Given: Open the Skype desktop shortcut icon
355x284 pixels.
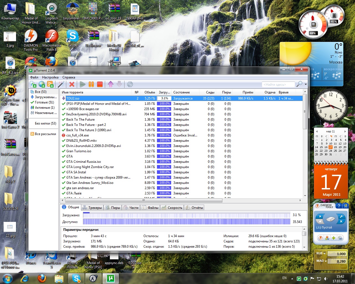Looking at the screenshot, I should (72, 39).
